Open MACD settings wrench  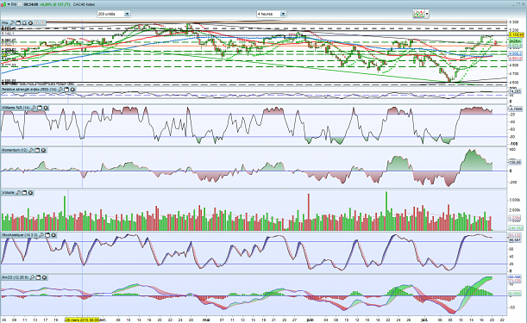(x=32, y=277)
